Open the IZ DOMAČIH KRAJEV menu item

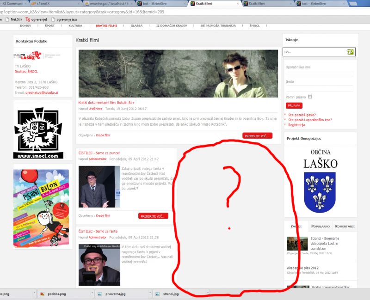(172, 25)
